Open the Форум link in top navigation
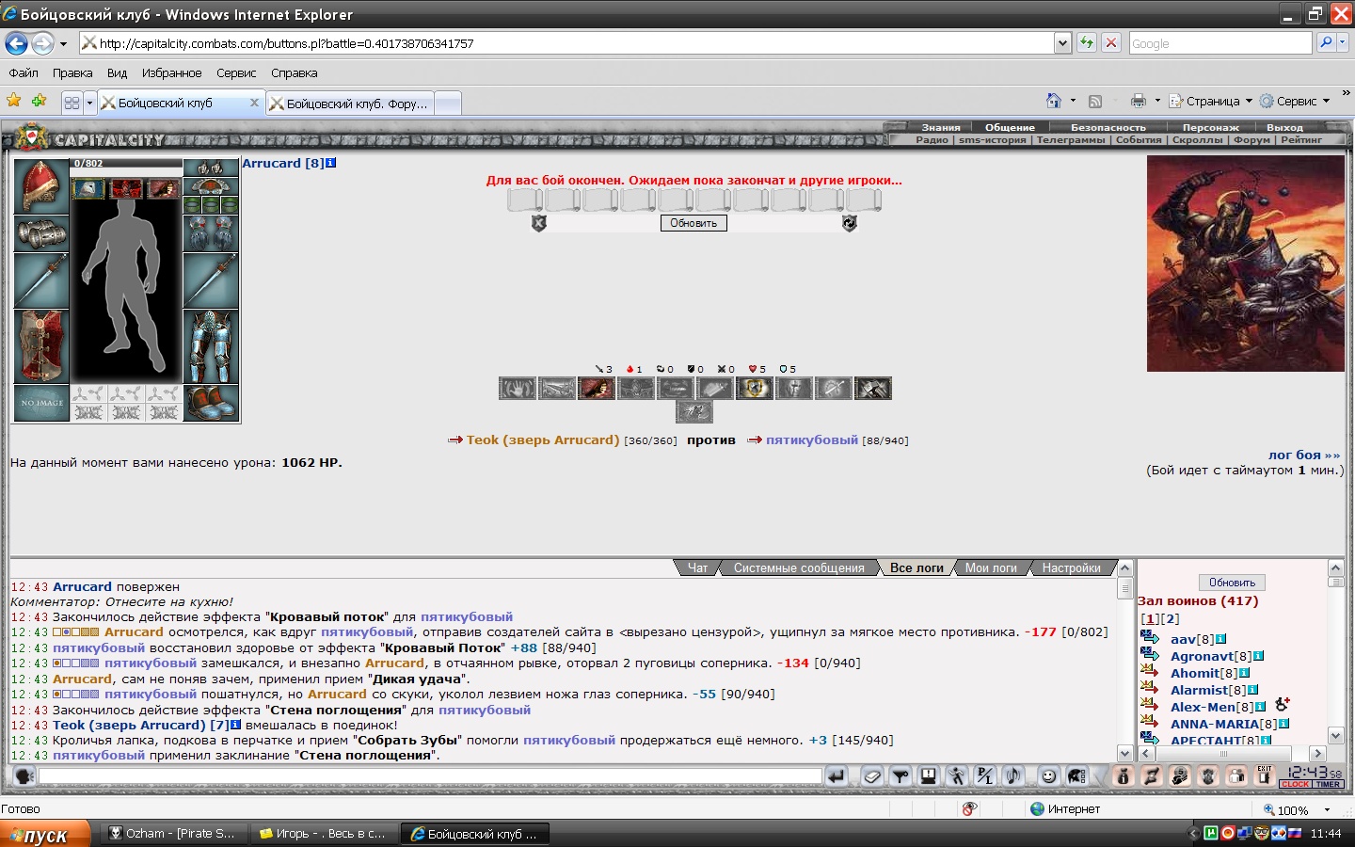The height and width of the screenshot is (847, 1355). pyautogui.click(x=1251, y=139)
